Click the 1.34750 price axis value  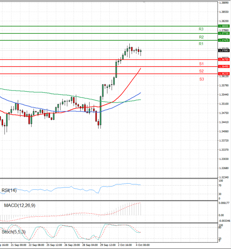click(224, 113)
